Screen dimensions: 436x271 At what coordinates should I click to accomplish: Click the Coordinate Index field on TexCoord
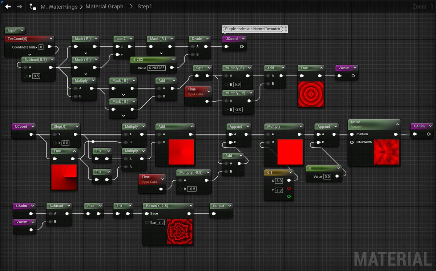point(41,47)
